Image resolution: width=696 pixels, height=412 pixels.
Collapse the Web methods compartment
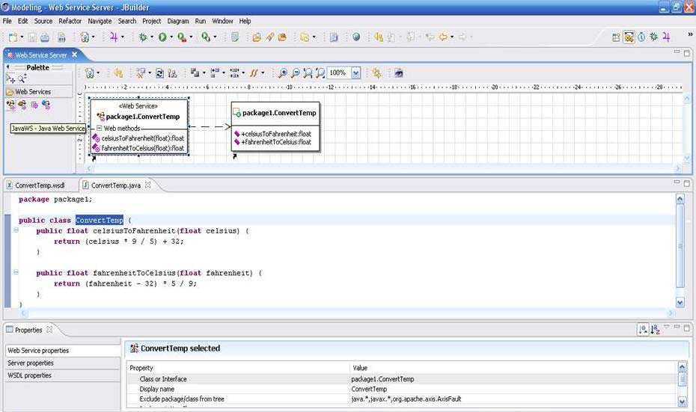tap(100, 128)
